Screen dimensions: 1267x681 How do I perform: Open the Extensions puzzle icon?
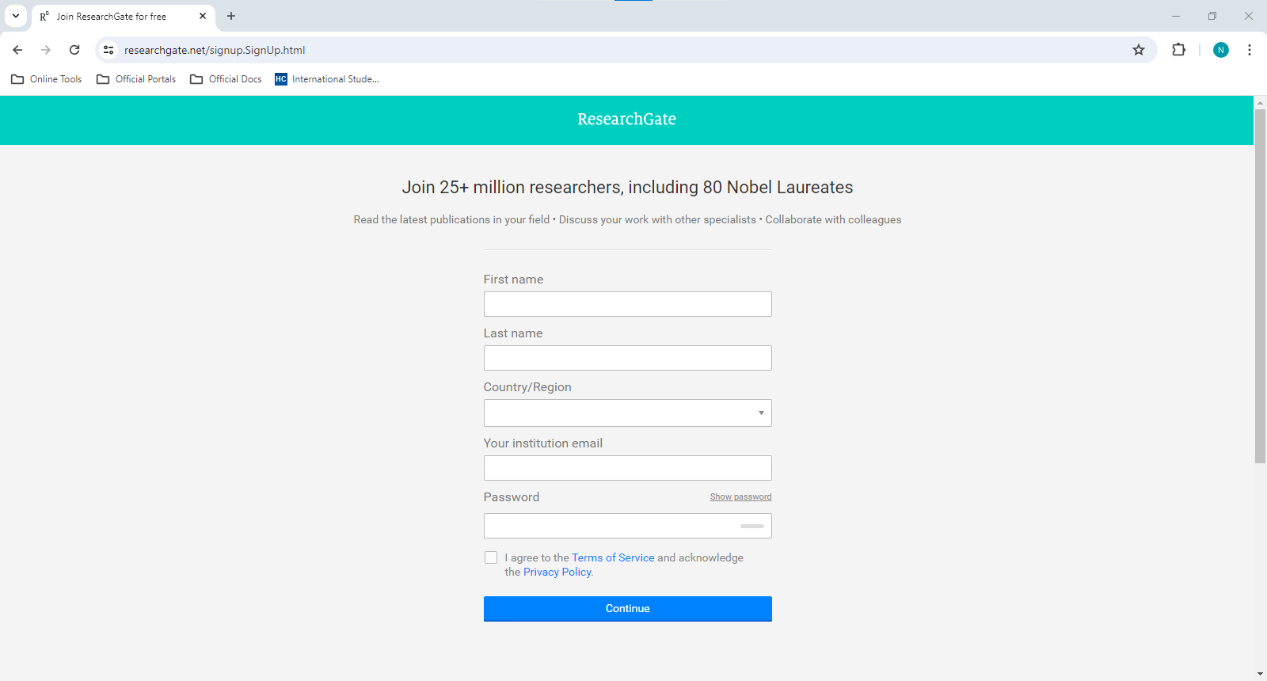coord(1178,50)
